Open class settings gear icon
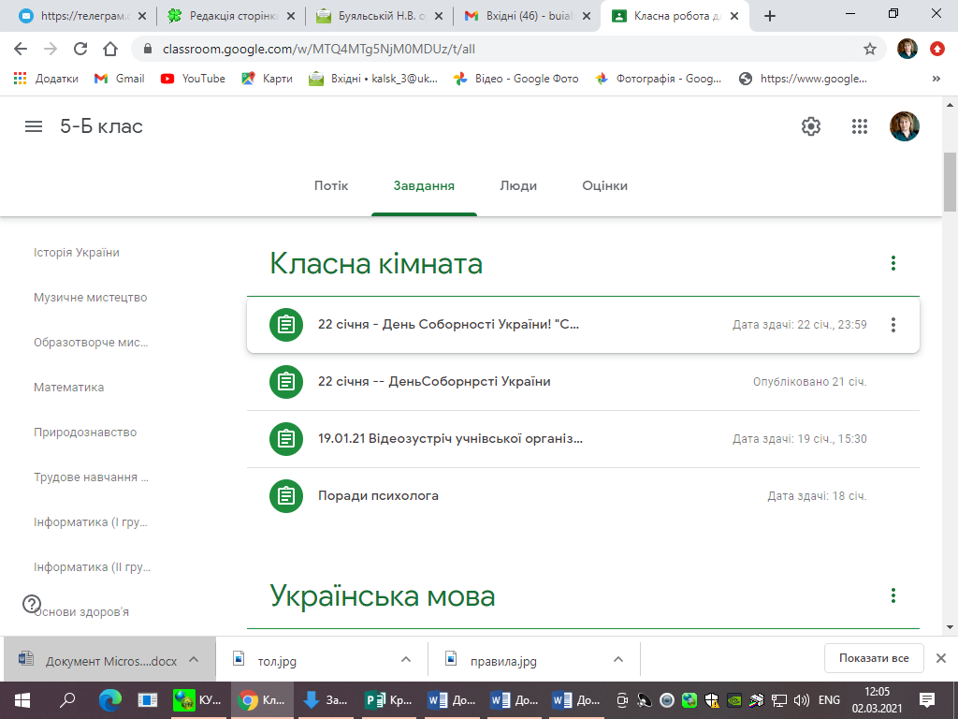 coord(811,126)
